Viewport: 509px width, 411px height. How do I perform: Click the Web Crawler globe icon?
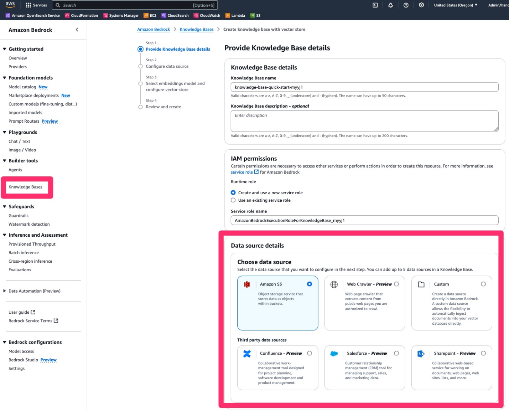[x=334, y=284]
